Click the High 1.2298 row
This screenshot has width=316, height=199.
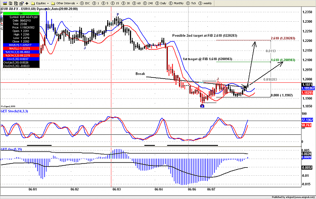tap(21, 34)
